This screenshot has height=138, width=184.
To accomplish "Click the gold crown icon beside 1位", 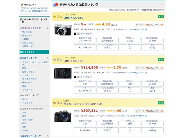I will pos(55,16).
